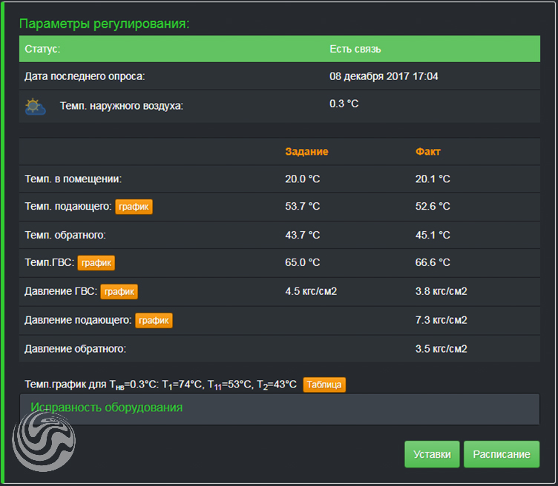The width and height of the screenshot is (558, 486).
Task: Open график for Темп. подающего
Action: (x=134, y=206)
